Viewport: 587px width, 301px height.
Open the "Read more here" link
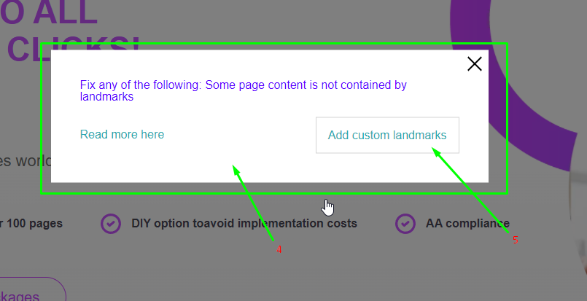pos(122,134)
